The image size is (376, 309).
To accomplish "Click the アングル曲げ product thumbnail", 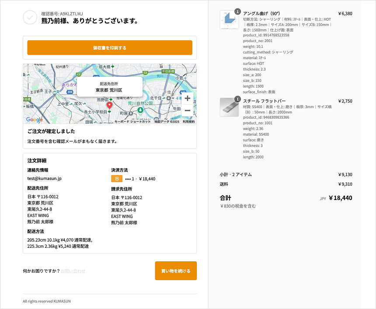I will (x=229, y=19).
